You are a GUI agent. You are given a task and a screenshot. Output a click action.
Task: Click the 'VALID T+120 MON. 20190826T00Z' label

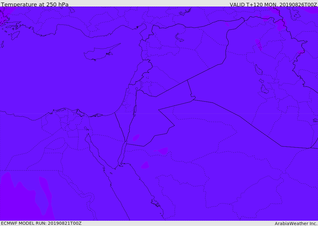tap(273, 5)
